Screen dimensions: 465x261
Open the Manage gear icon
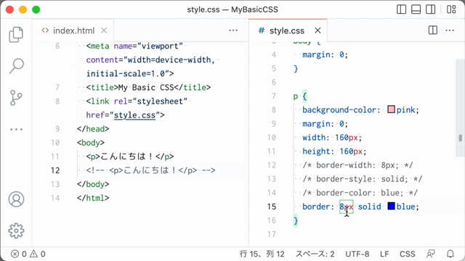[16, 231]
